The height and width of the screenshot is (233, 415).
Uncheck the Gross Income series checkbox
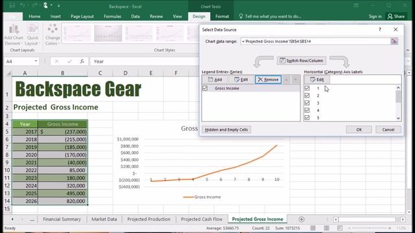205,88
